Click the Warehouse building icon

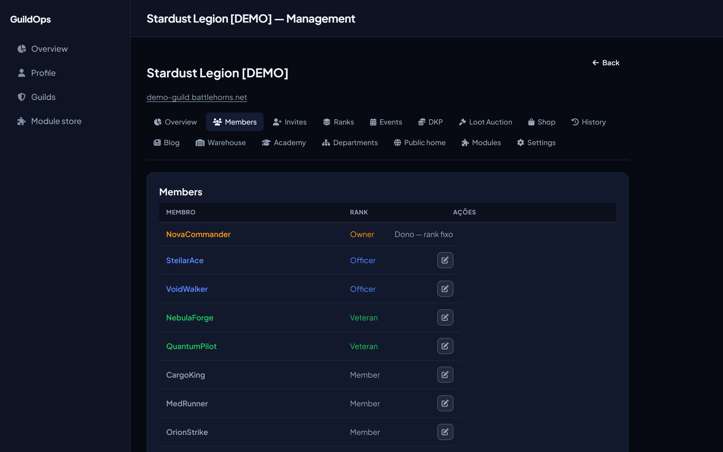(x=200, y=143)
